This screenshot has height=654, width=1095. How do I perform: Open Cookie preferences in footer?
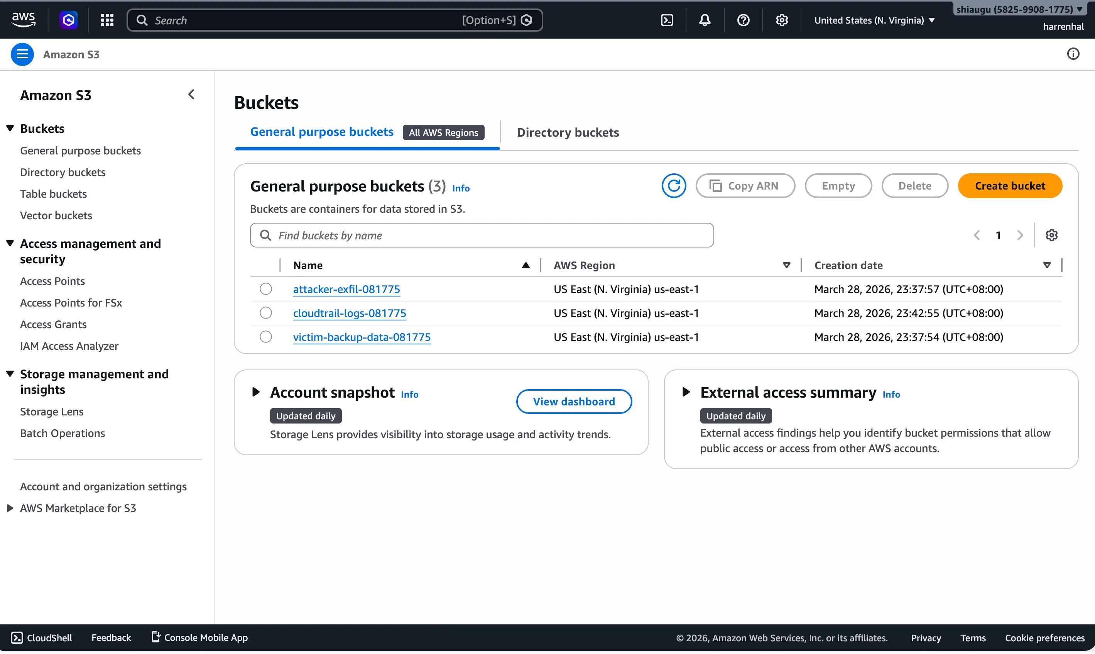click(1044, 637)
